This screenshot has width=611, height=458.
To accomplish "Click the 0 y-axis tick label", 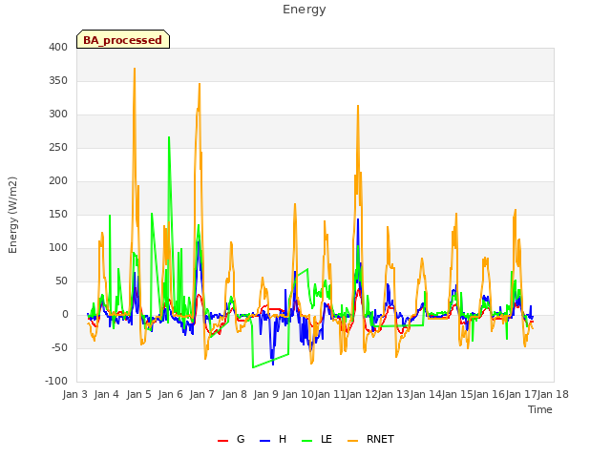I will tap(65, 315).
